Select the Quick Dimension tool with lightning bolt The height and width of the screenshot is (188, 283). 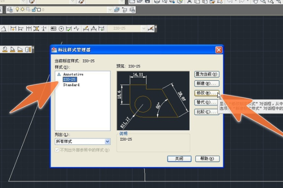coord(13,28)
